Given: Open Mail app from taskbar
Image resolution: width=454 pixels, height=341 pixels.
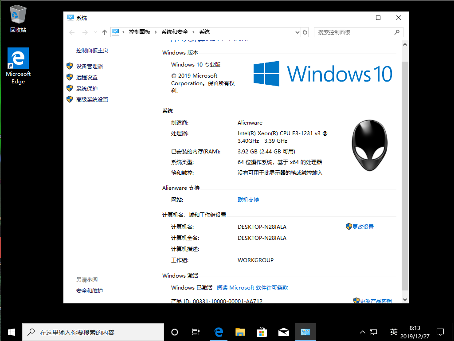Looking at the screenshot, I should (x=284, y=332).
